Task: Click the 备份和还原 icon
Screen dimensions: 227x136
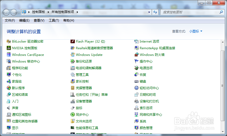Action: tap(73, 61)
